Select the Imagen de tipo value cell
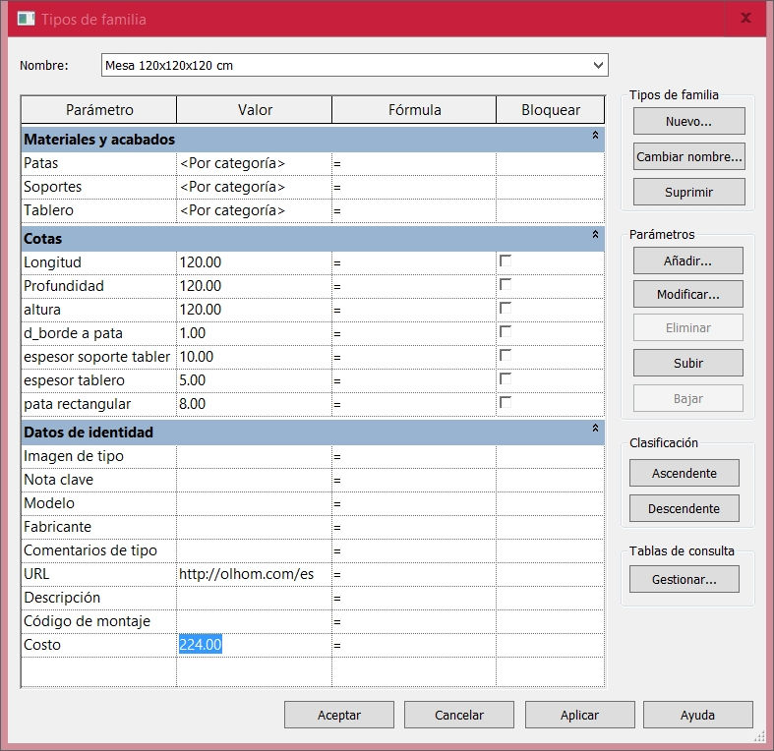The height and width of the screenshot is (751, 774). click(254, 456)
